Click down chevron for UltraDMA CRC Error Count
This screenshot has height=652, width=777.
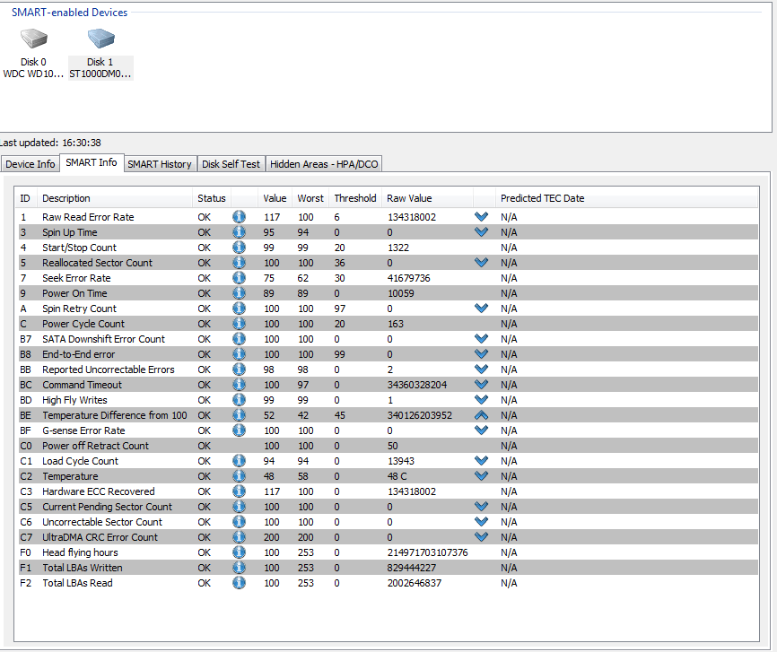(x=481, y=536)
